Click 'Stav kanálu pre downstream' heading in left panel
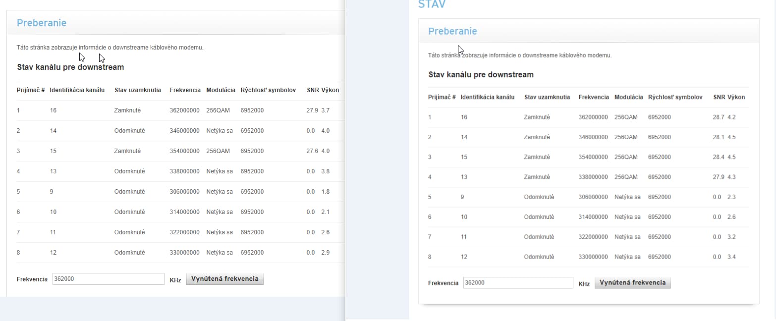Viewport: 776px width, 321px height. pos(70,67)
